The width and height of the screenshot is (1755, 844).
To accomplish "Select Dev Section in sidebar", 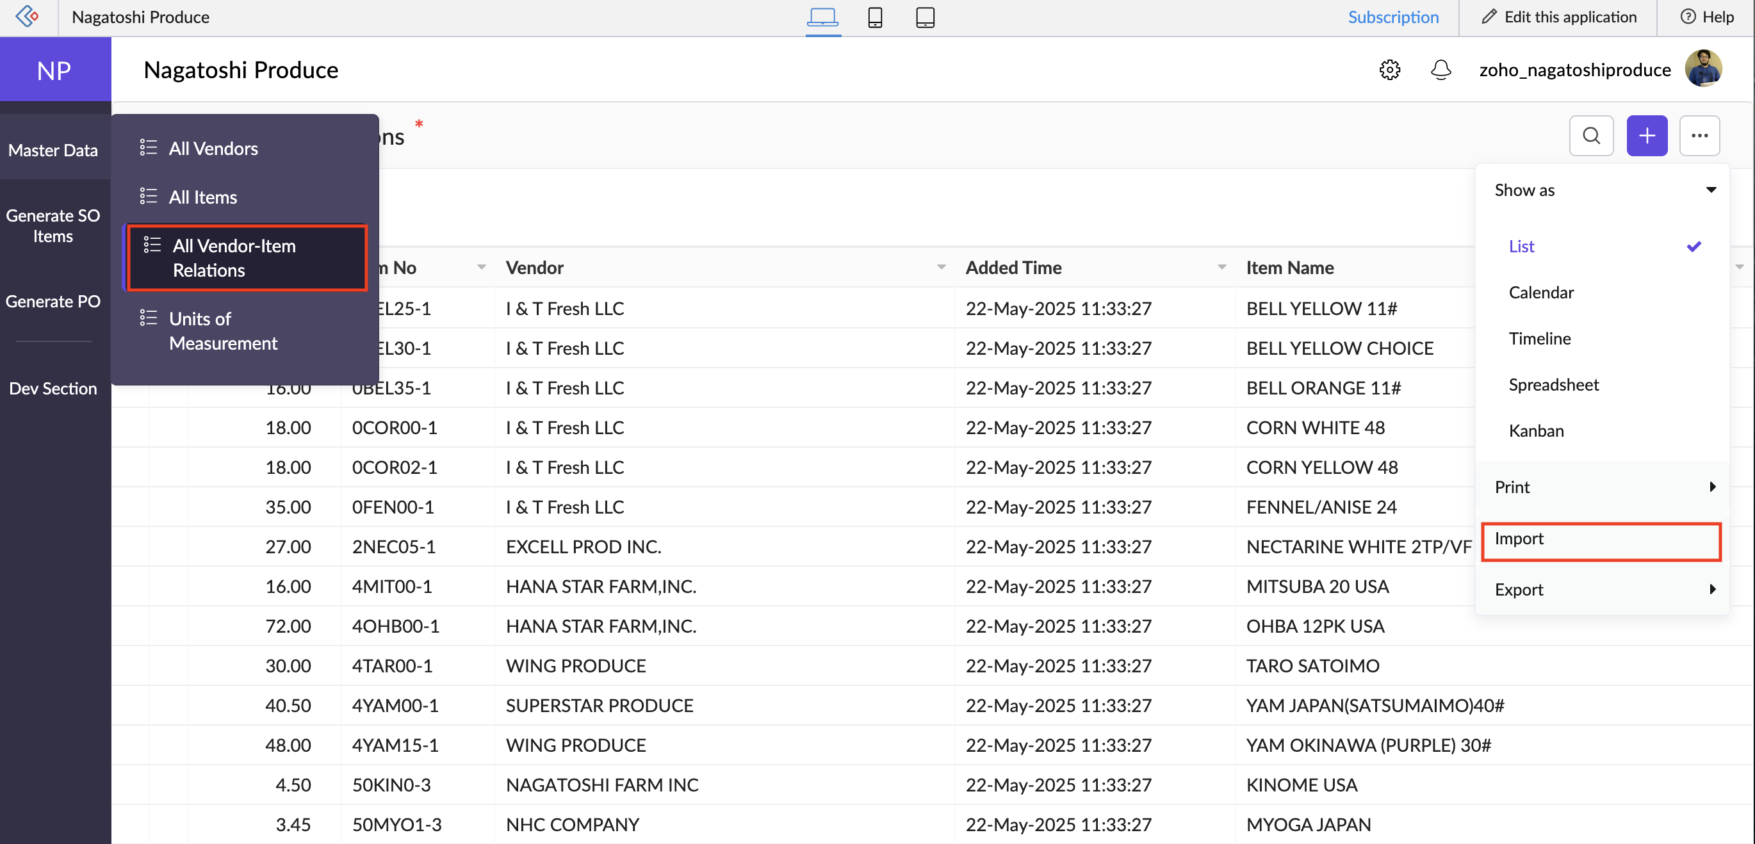I will 53,388.
